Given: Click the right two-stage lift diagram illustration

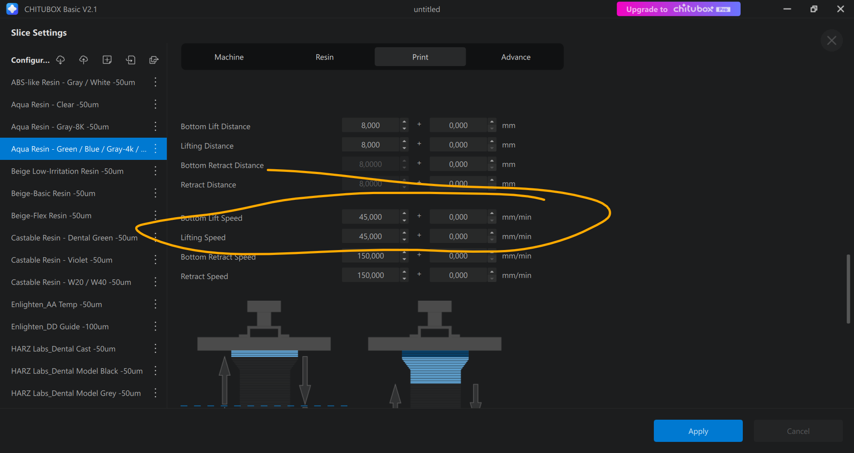Looking at the screenshot, I should coord(435,354).
